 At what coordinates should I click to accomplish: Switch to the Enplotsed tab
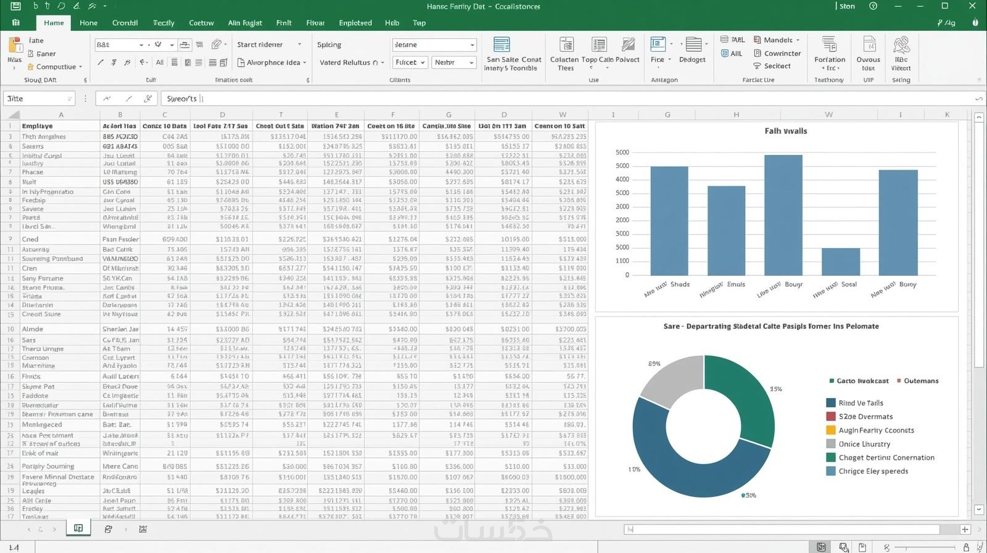[355, 23]
